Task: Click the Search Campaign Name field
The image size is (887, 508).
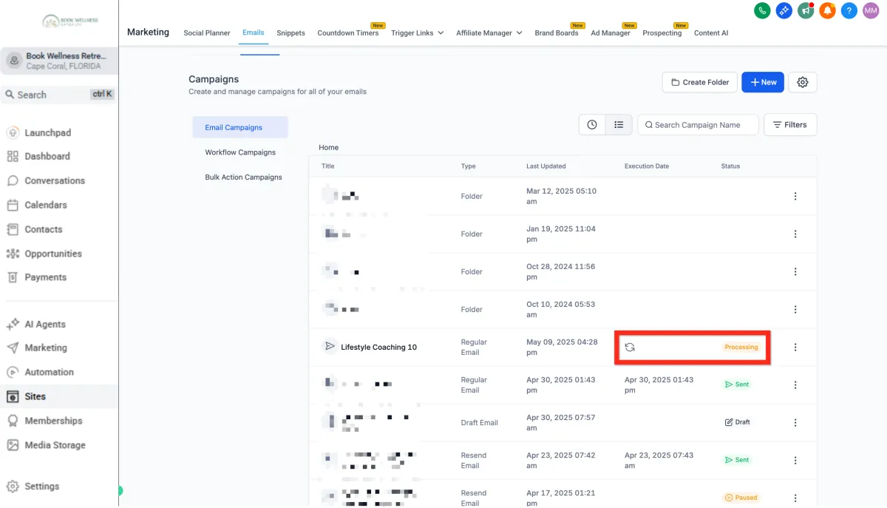Action: (698, 125)
